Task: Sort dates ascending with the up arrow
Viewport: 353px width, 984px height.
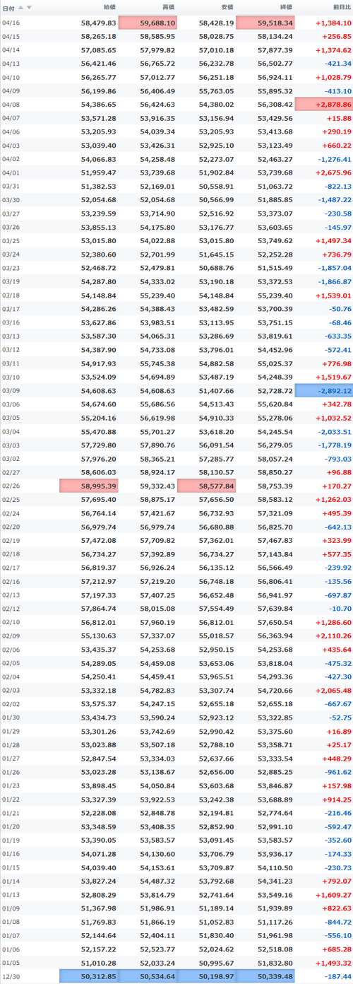Action: pos(20,7)
